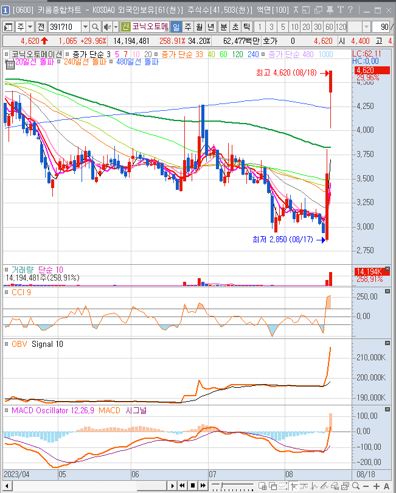Screen dimensions: 396x493
Task: Click the cascade windows icon in title bar
Action: [318, 10]
